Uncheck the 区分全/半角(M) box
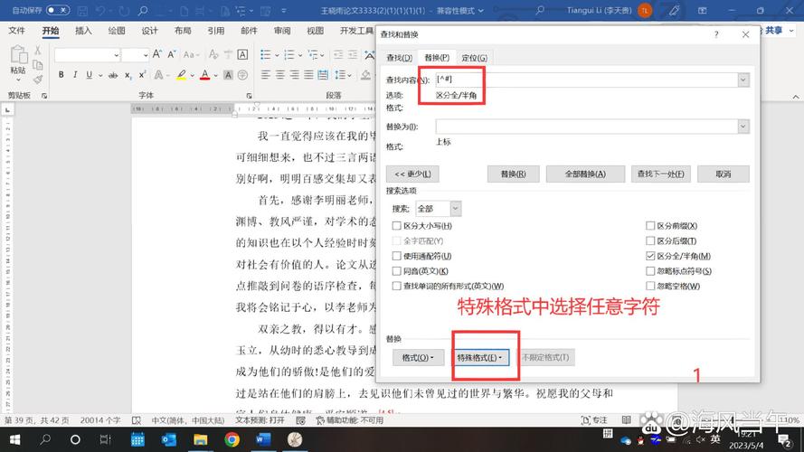 pyautogui.click(x=650, y=256)
